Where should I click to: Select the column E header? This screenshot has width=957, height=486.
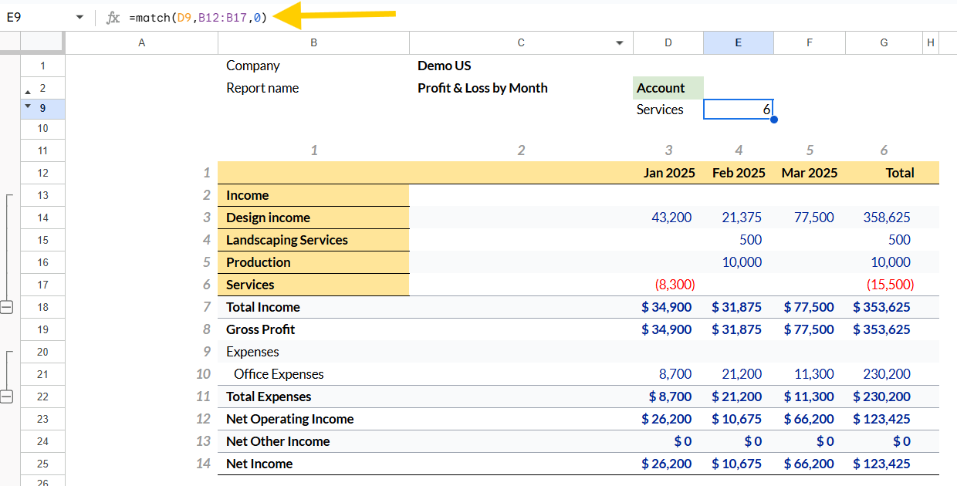coord(739,43)
